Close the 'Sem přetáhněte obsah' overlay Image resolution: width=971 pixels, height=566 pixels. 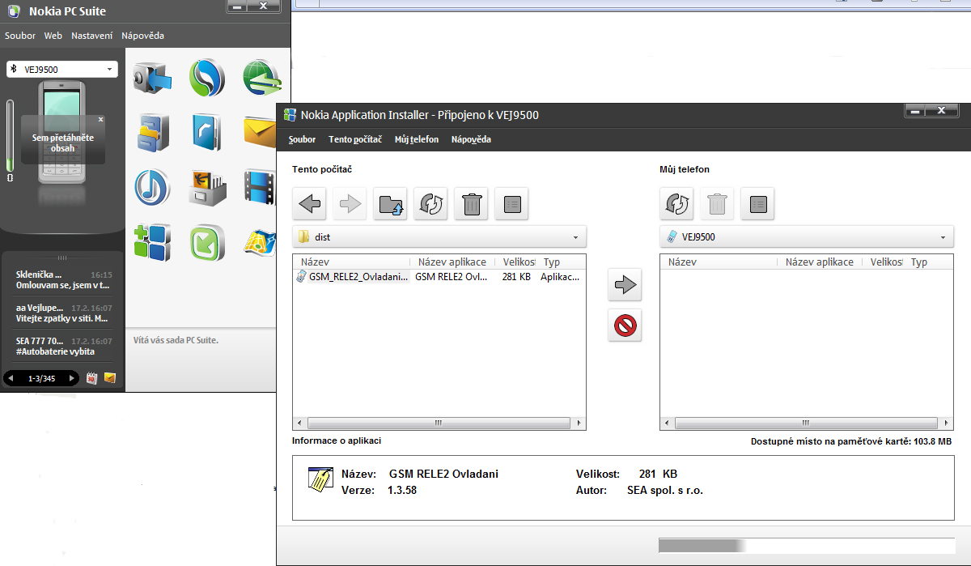101,119
